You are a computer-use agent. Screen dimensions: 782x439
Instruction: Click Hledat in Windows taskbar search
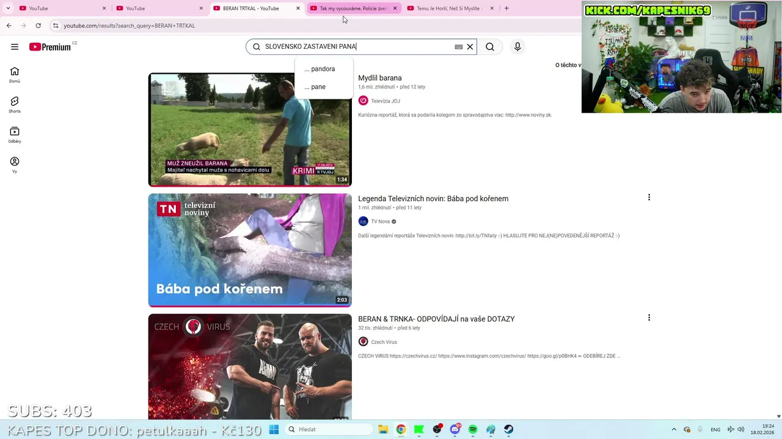(329, 429)
